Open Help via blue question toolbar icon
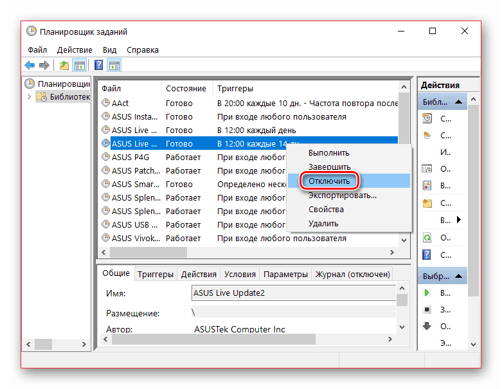Viewport: 502px width, 389px height. [x=98, y=66]
